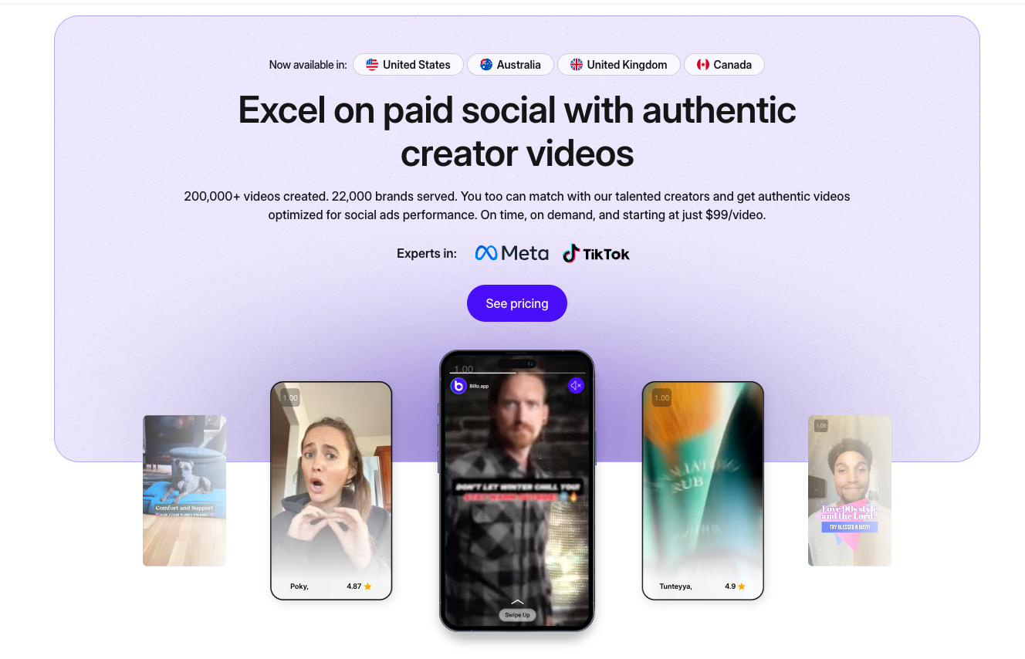The width and height of the screenshot is (1025, 659).
Task: Open Poky's creator video card
Action: tap(331, 491)
